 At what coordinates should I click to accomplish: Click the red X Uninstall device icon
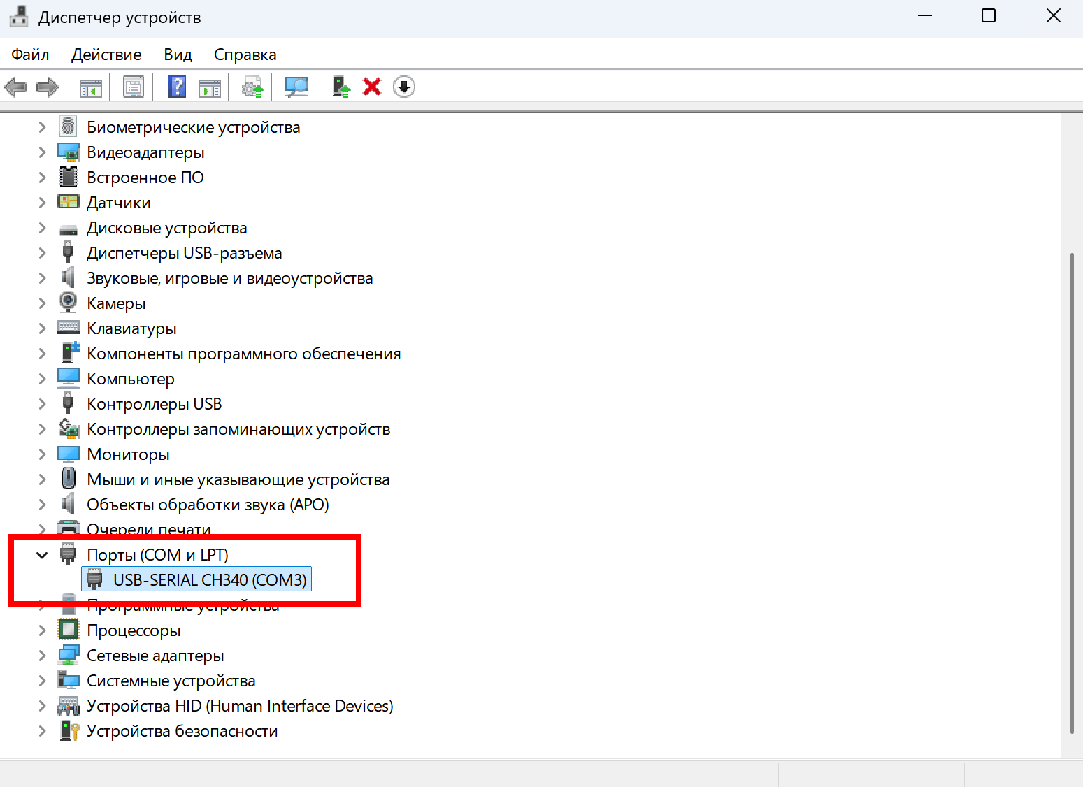[x=372, y=87]
